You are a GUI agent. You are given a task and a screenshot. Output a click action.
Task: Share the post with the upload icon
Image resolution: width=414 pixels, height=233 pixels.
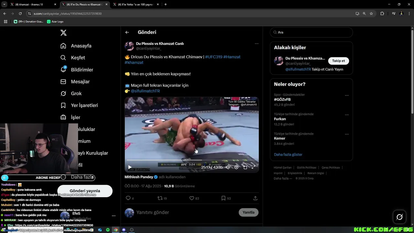[255, 198]
